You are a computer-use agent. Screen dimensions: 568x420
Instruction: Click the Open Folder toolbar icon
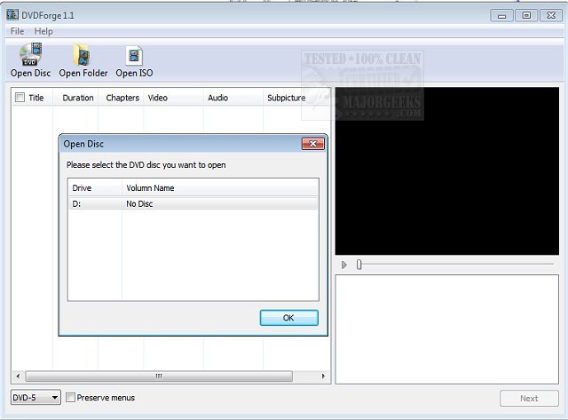point(83,60)
